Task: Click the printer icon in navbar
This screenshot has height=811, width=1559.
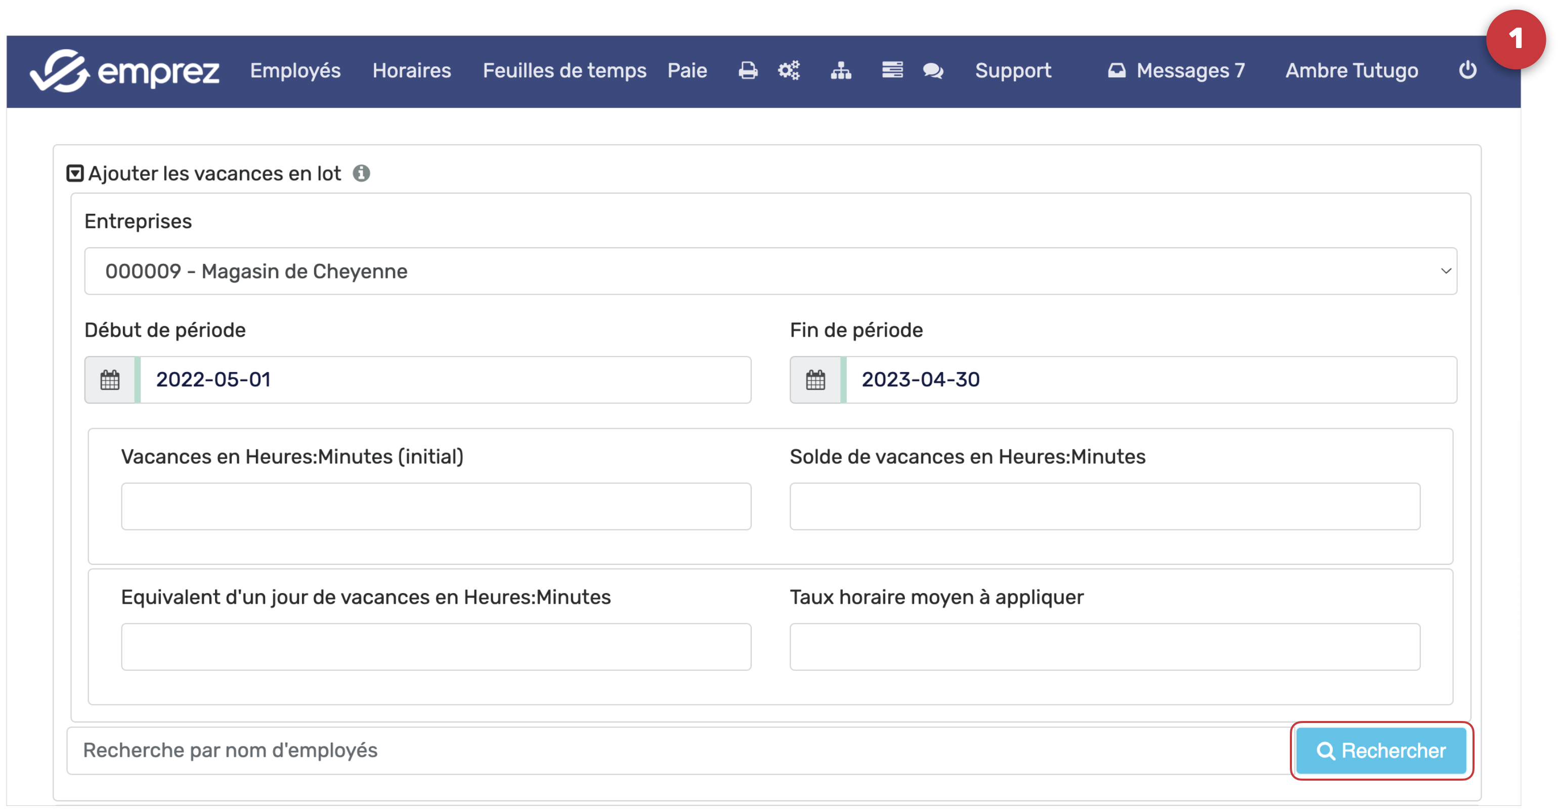Action: pyautogui.click(x=748, y=71)
